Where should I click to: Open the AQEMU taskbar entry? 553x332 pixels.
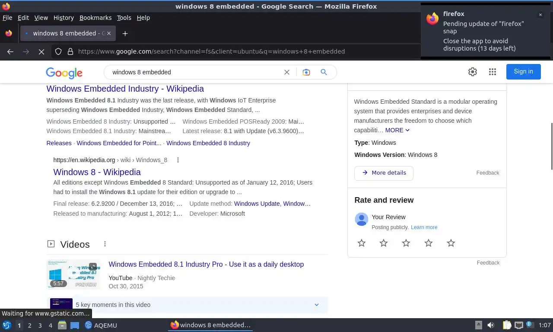coord(101,325)
